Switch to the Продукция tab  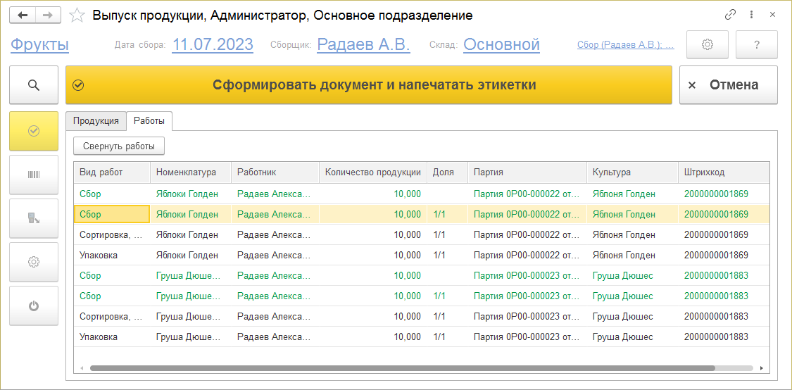click(96, 120)
